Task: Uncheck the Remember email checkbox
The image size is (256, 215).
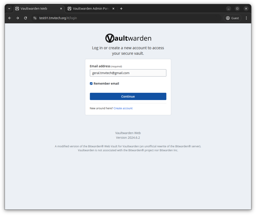Action: pos(91,83)
